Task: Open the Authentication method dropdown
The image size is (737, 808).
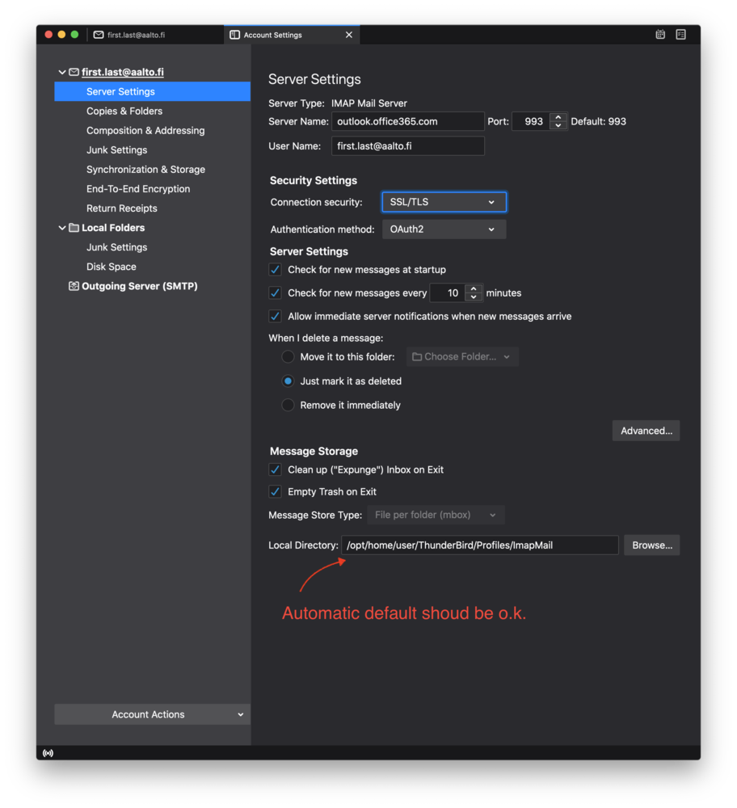Action: click(444, 229)
